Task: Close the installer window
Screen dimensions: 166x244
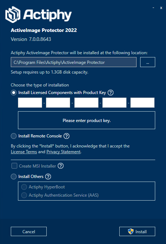Action: click(x=161, y=8)
